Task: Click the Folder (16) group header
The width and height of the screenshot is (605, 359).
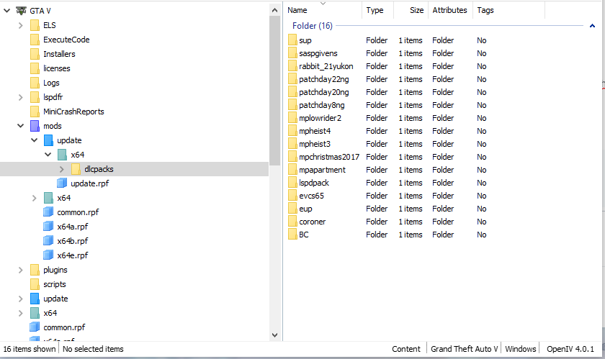Action: (x=312, y=26)
